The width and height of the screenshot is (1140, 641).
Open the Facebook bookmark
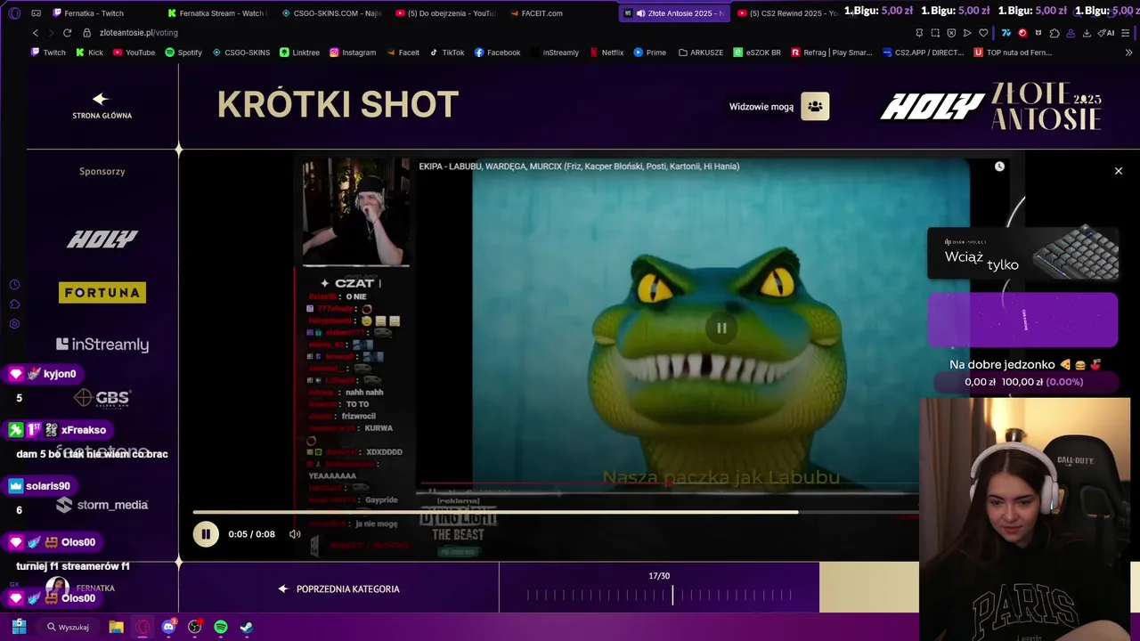pos(497,53)
